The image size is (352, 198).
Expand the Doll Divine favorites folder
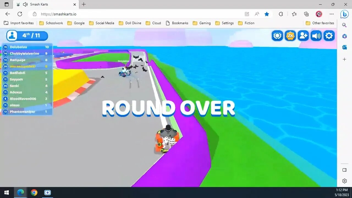130,23
